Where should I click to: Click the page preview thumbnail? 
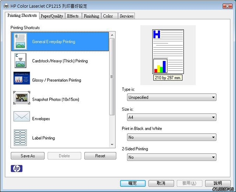coord(168,52)
